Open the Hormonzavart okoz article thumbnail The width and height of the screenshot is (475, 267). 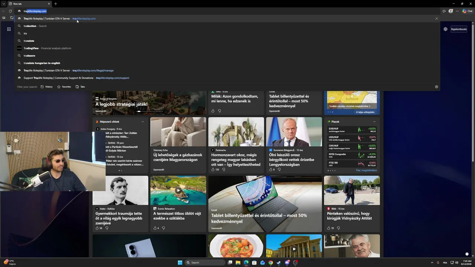pos(236,132)
